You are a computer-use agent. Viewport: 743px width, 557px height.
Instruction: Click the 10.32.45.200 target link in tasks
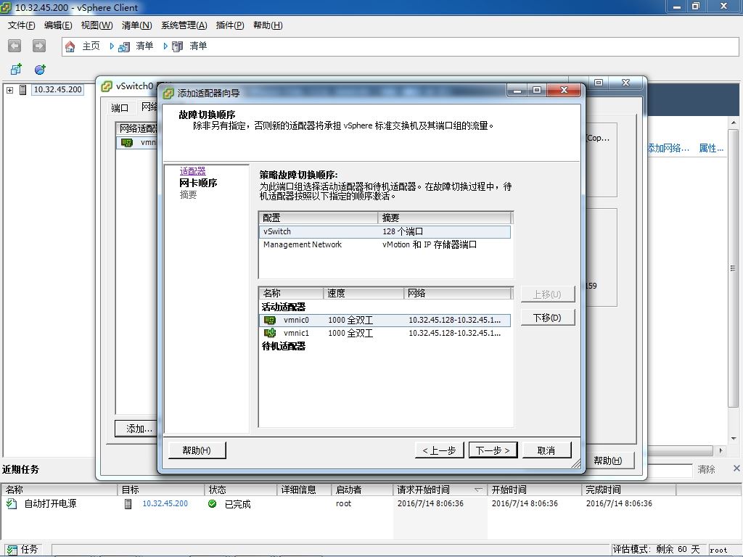click(x=165, y=503)
